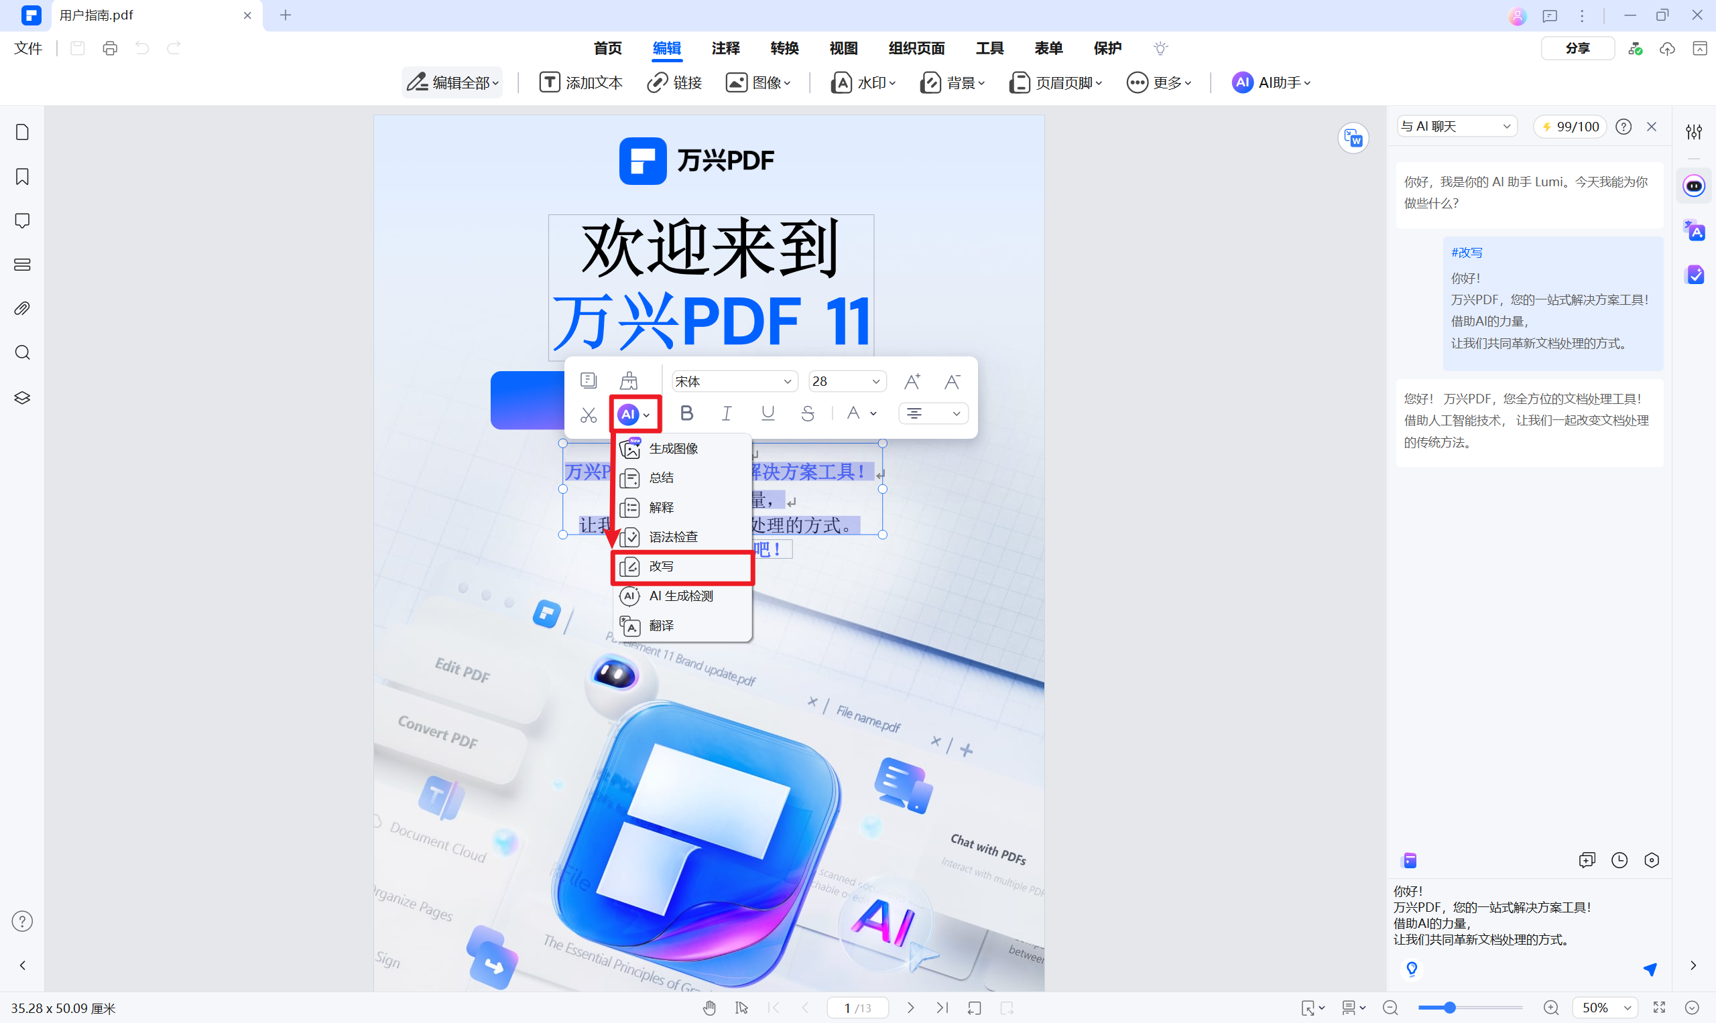Image resolution: width=1716 pixels, height=1023 pixels.
Task: Open the comments panel in left sidebar
Action: tap(22, 220)
